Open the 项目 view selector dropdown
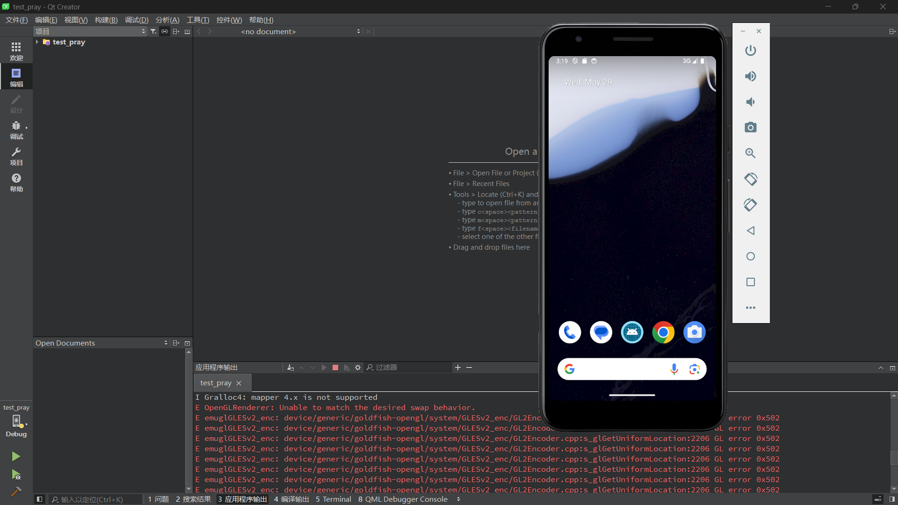Viewport: 898px width, 505px height. (x=90, y=31)
